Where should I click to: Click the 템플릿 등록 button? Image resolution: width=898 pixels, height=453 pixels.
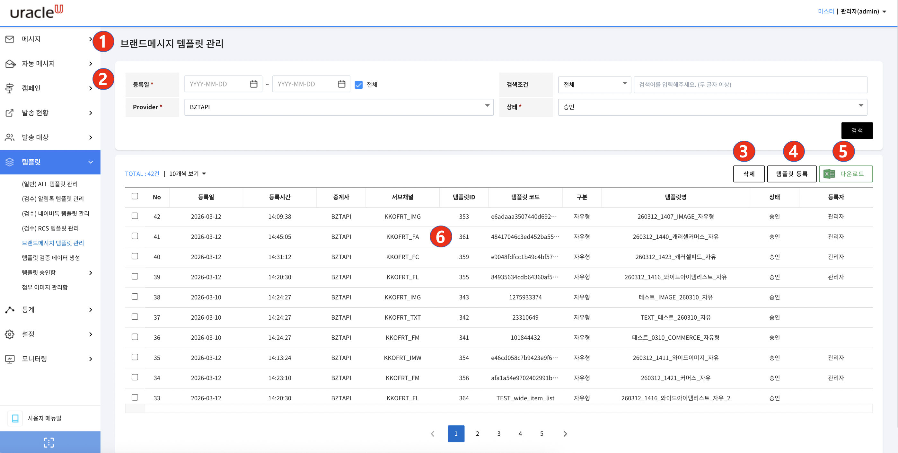click(x=791, y=174)
